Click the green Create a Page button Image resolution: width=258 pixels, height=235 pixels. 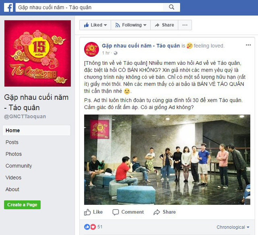coord(23,205)
